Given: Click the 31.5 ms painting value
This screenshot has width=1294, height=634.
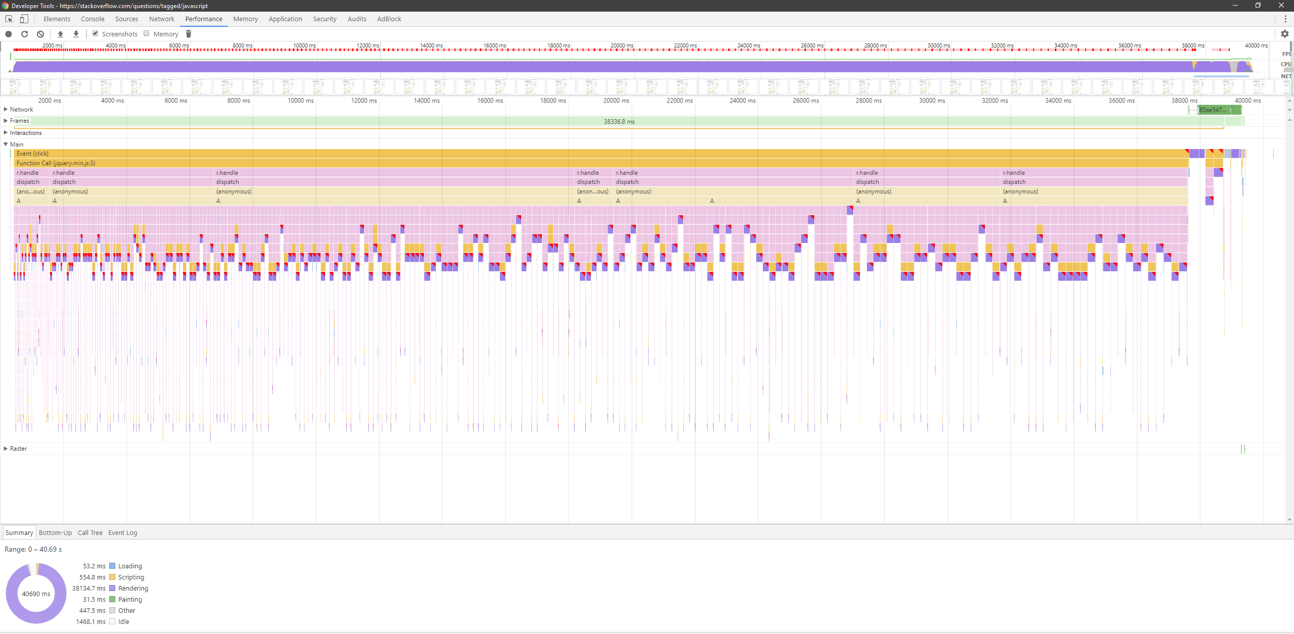Looking at the screenshot, I should click(94, 599).
